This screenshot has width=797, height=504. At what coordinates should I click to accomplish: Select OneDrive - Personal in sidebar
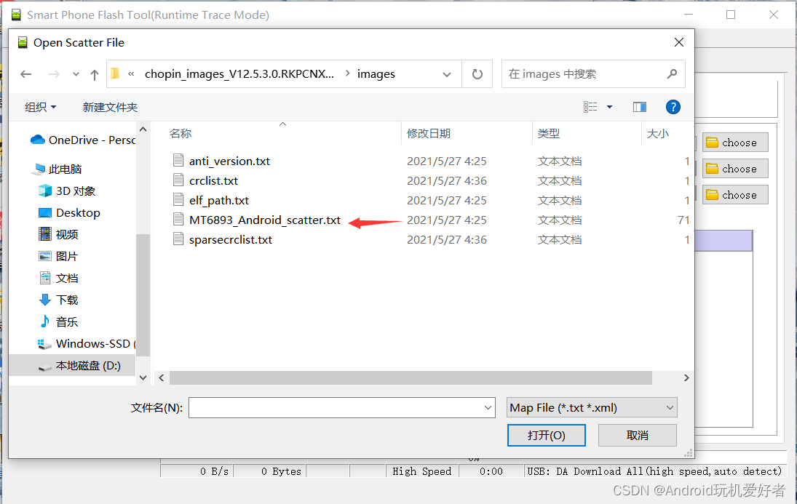tap(84, 140)
